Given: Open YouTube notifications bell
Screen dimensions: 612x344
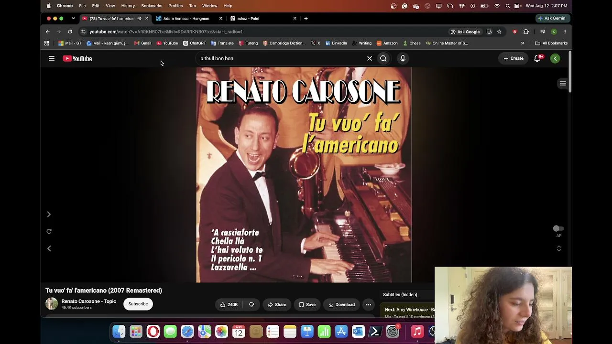Looking at the screenshot, I should pos(537,58).
